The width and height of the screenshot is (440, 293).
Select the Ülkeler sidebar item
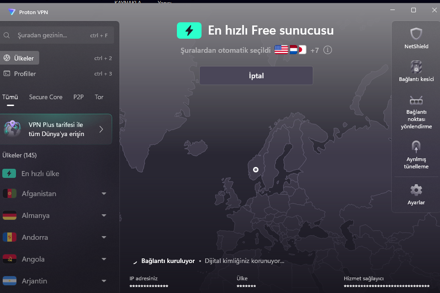coord(19,58)
